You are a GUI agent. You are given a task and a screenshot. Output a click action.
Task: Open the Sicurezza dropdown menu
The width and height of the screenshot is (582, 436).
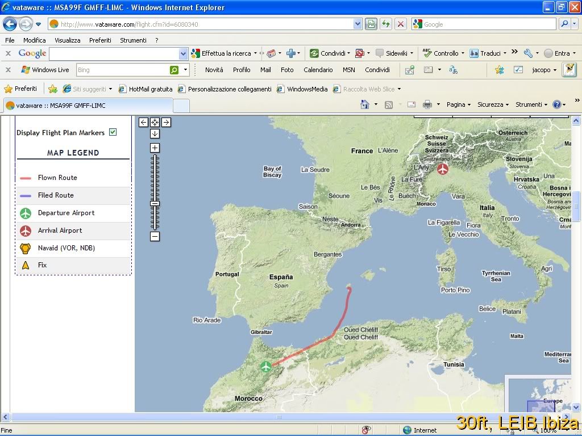[x=493, y=104]
